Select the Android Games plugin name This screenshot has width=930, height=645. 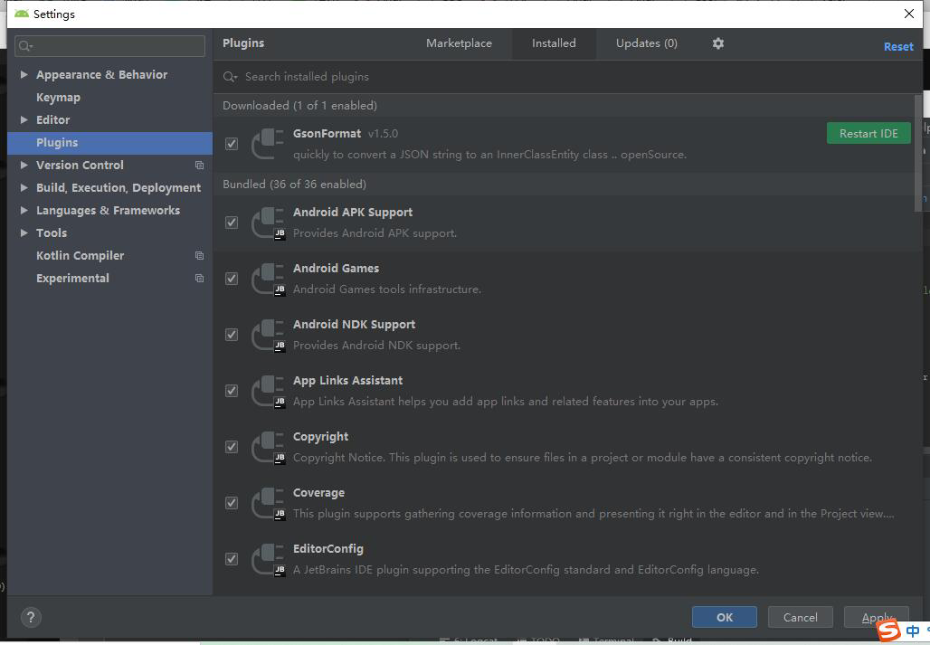(x=336, y=269)
